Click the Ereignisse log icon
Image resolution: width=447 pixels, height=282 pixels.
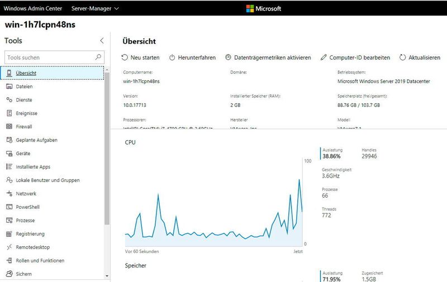pos(9,113)
